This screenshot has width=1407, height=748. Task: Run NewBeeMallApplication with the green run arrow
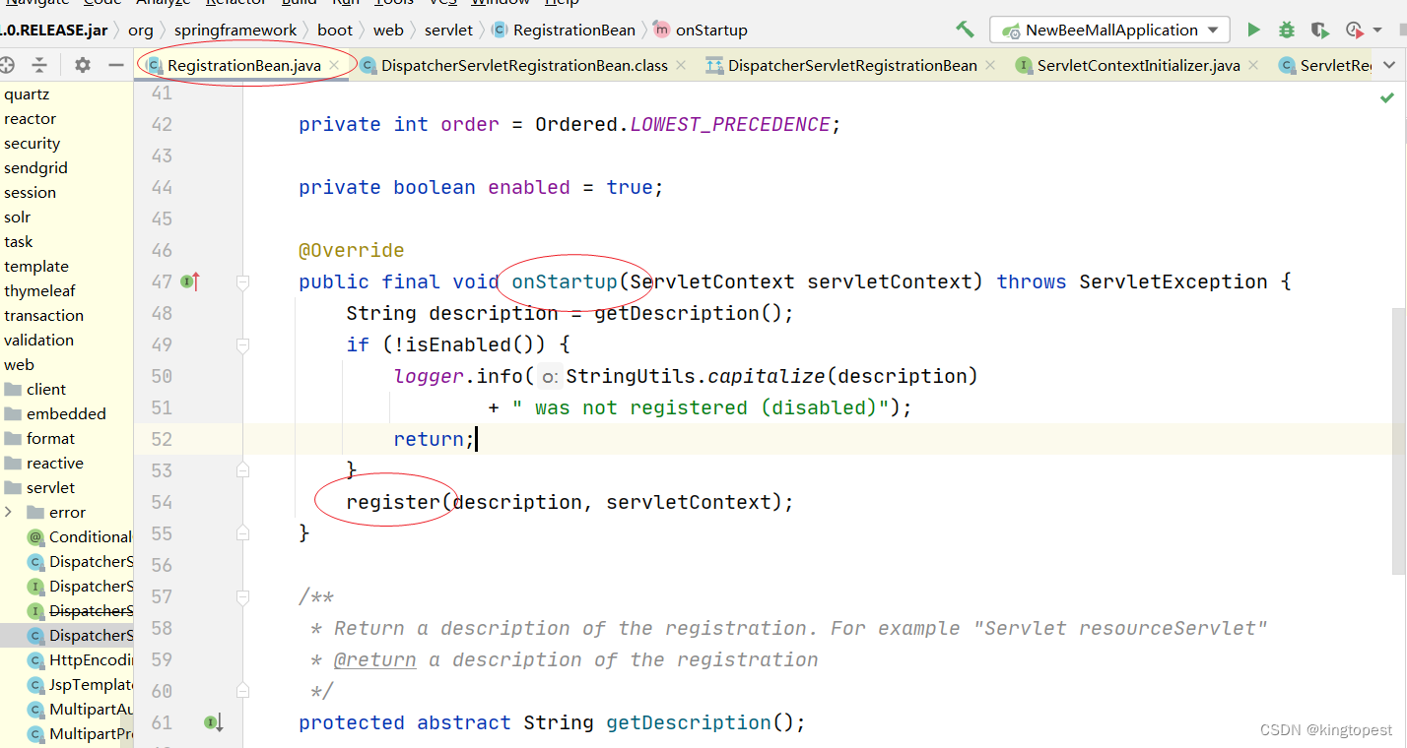tap(1253, 30)
